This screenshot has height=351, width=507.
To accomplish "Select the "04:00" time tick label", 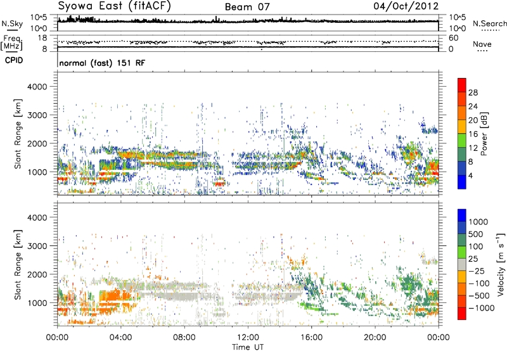I will click(120, 338).
